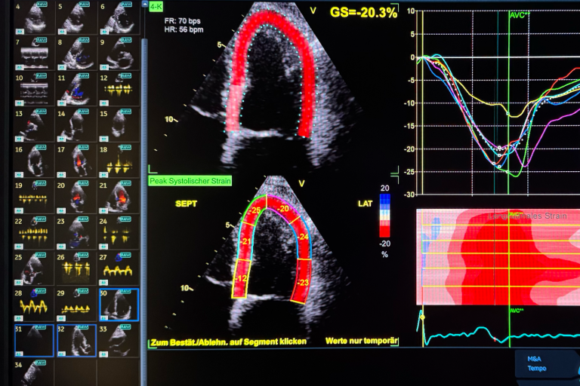Image resolution: width=580 pixels, height=386 pixels.
Task: Select spectral Doppler thumbnail 28
Action: tap(32, 305)
